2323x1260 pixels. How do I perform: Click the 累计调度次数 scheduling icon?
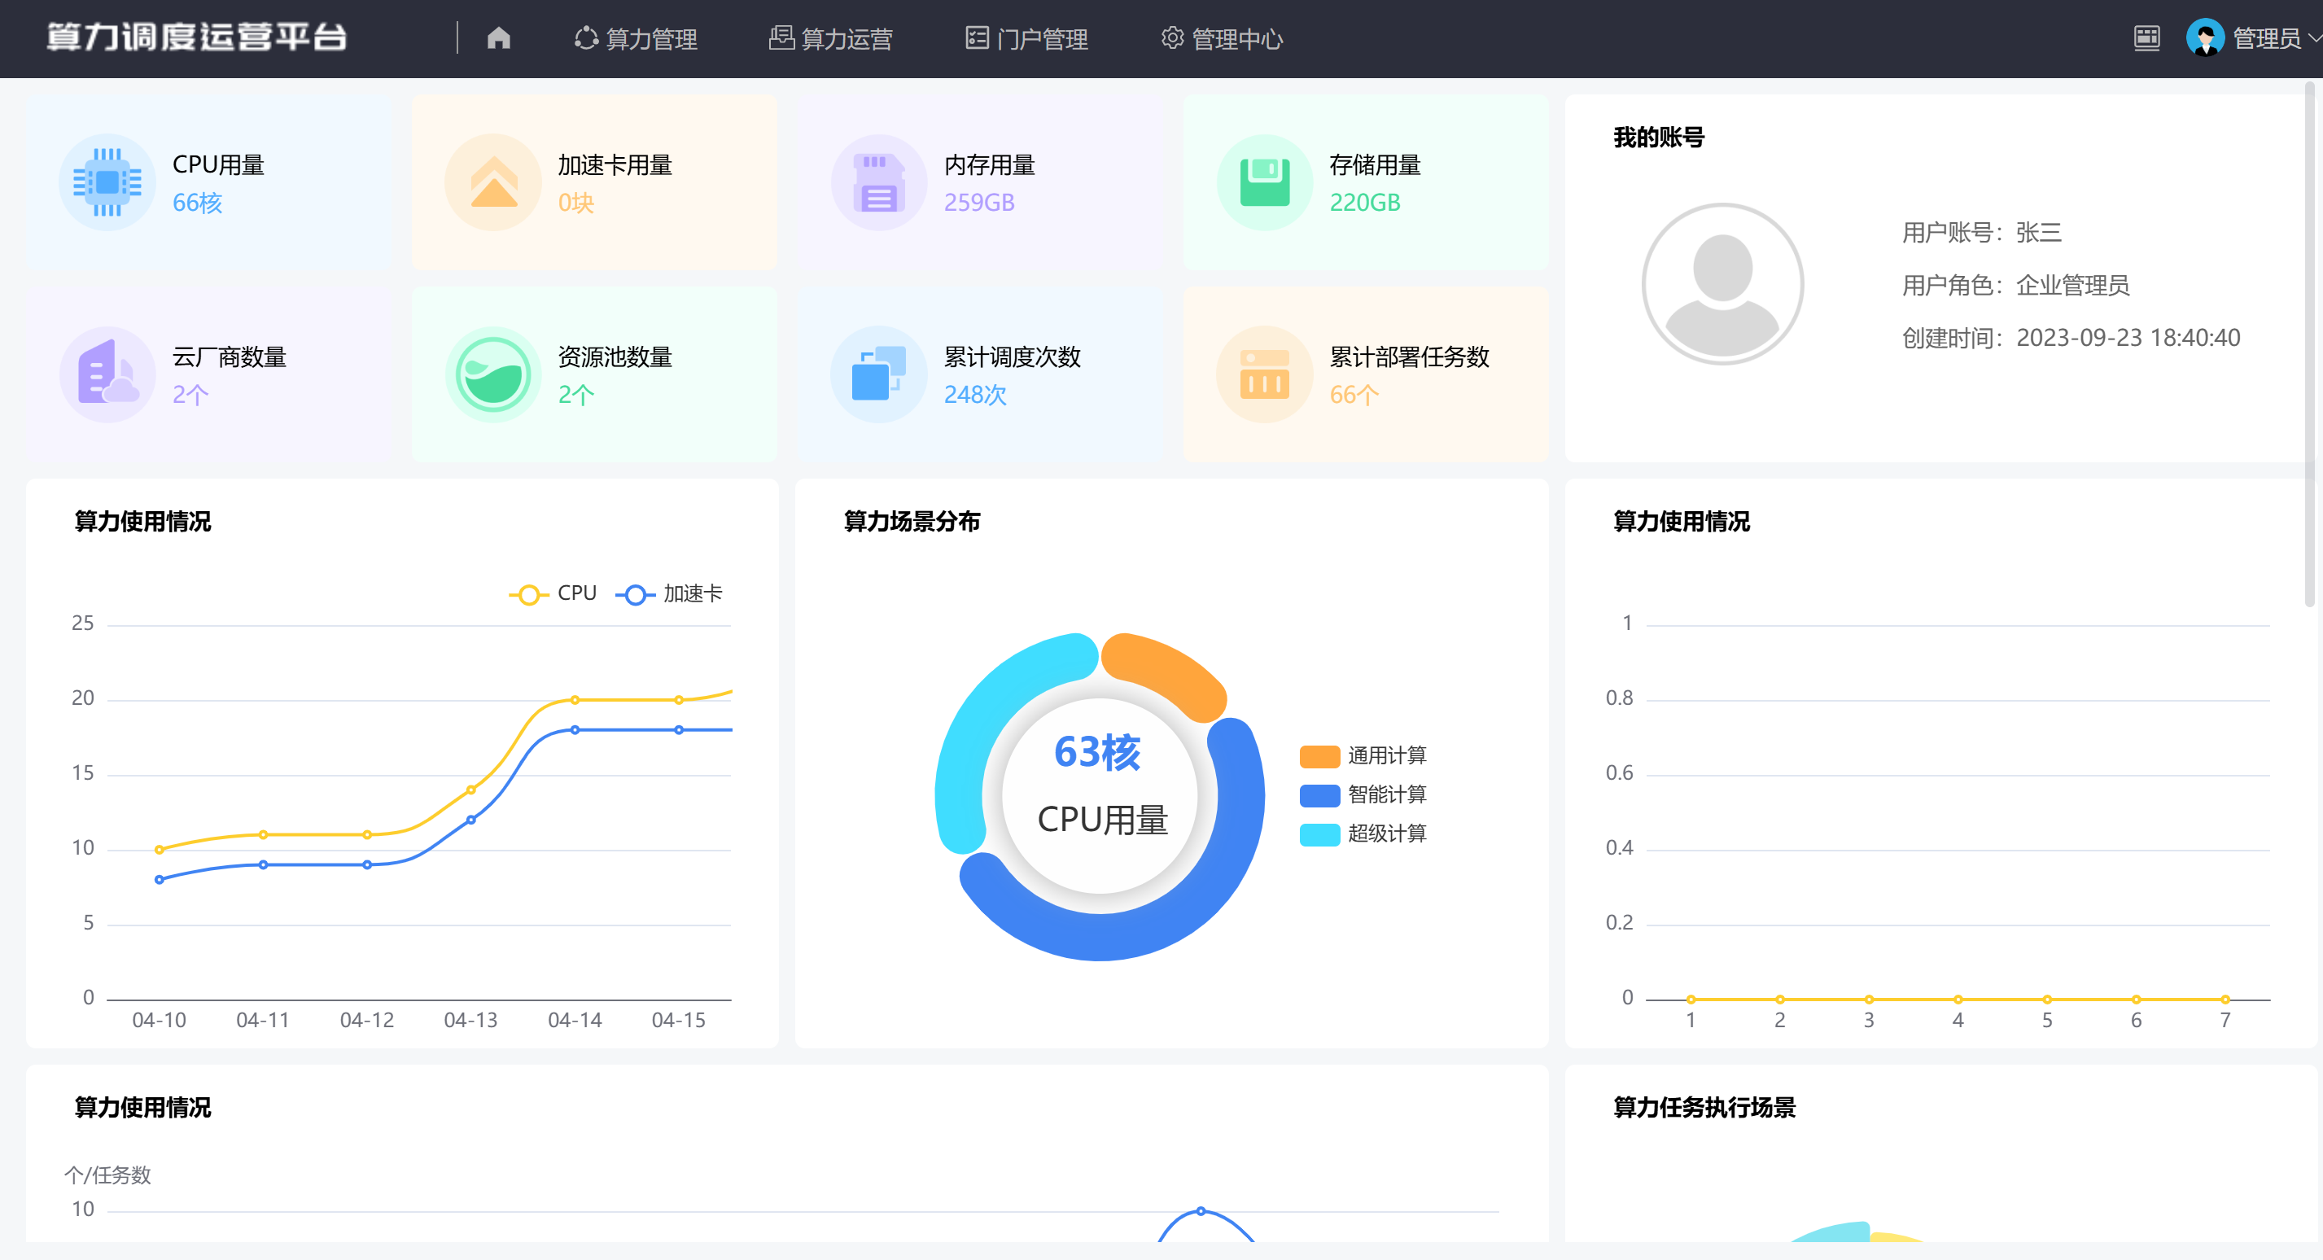[878, 374]
